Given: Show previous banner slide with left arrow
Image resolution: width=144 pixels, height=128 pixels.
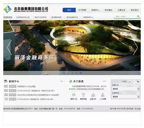Looking at the screenshot, I should coord(9,47).
